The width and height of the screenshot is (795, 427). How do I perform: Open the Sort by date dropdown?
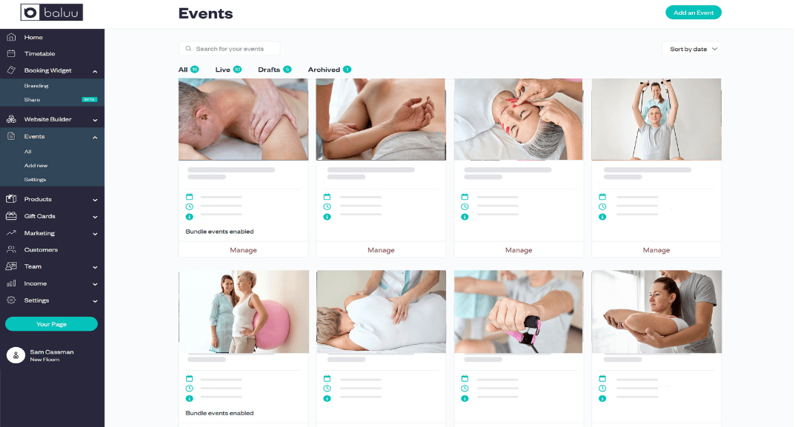coord(691,49)
